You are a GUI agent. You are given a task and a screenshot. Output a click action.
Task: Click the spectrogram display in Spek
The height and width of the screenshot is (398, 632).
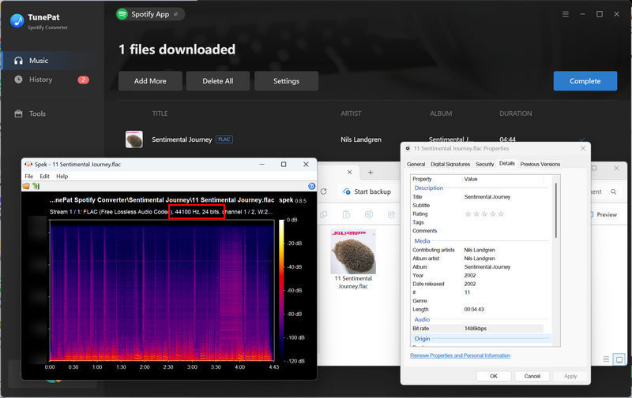162,290
